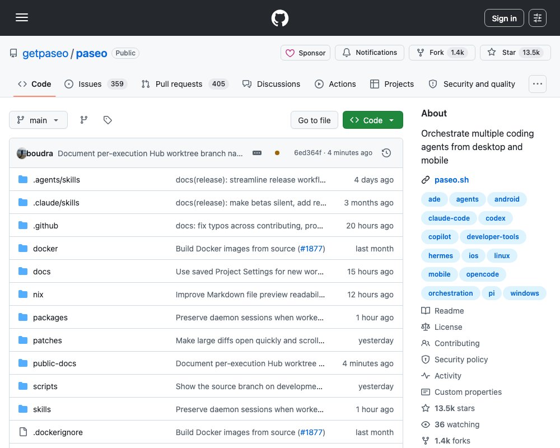
Task: Expand the commit message ellipsis icon
Action: click(257, 153)
